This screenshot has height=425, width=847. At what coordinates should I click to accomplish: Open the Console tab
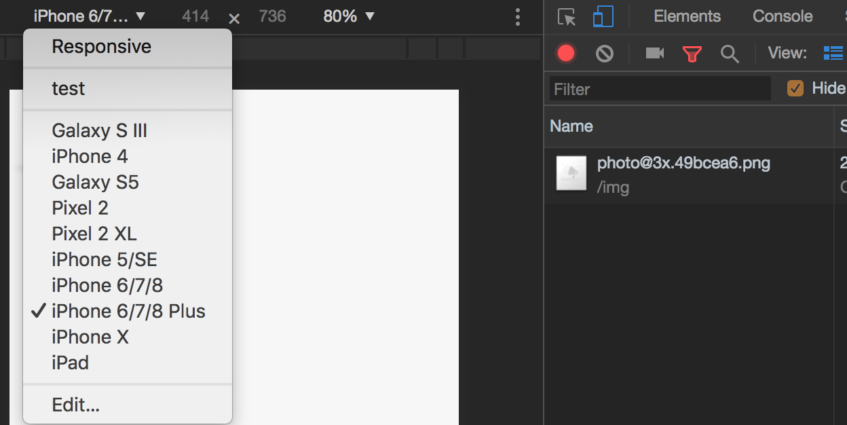coord(783,16)
